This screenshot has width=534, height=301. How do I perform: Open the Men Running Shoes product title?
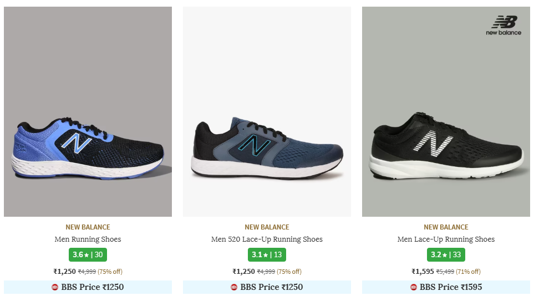click(x=88, y=239)
